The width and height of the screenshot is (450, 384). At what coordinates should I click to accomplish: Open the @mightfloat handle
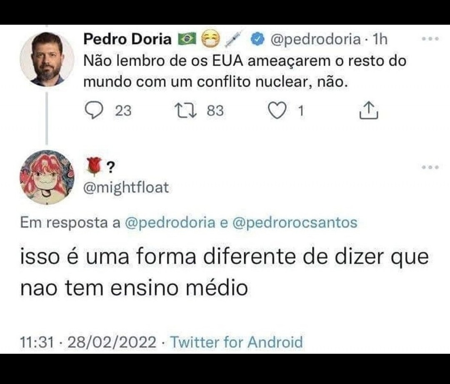tap(126, 188)
